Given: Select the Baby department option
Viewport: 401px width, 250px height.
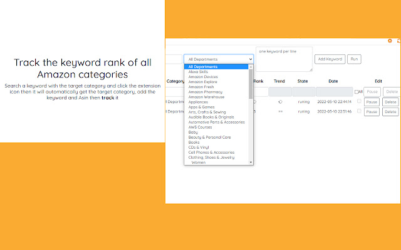Looking at the screenshot, I should pyautogui.click(x=193, y=132).
